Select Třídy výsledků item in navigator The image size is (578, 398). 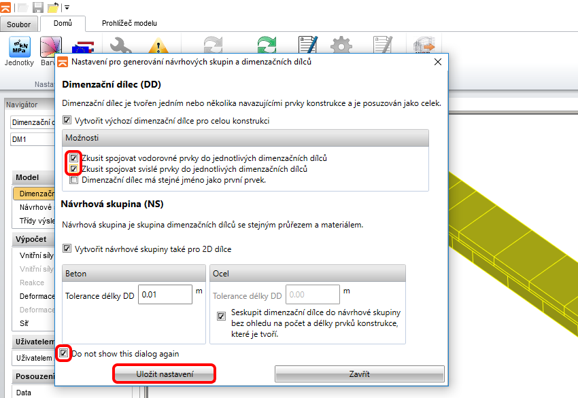[37, 221]
